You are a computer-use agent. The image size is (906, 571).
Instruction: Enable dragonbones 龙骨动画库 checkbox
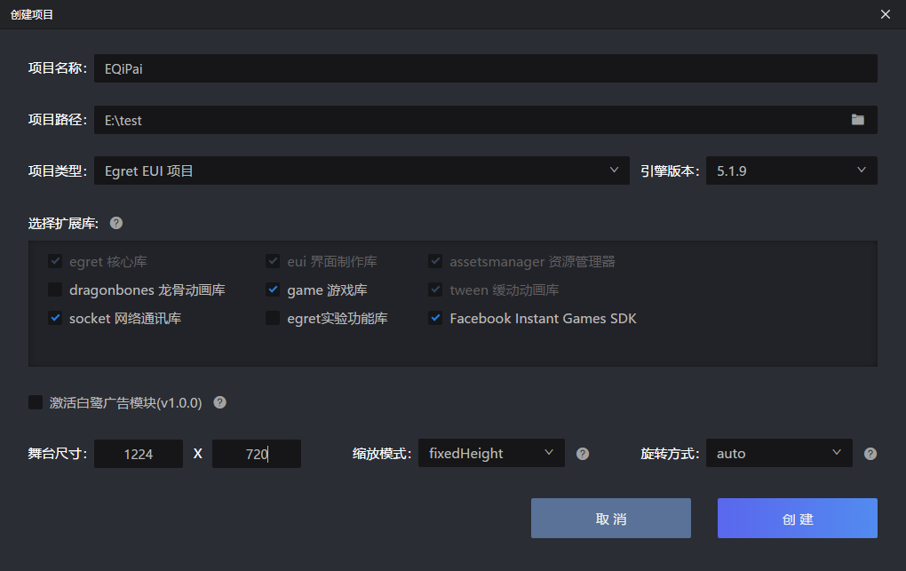(x=55, y=289)
